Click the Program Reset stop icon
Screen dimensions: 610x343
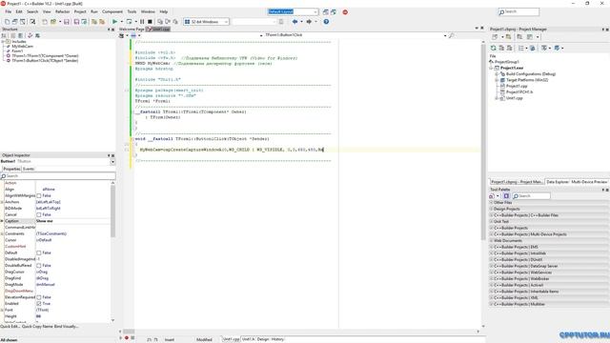tap(150, 22)
